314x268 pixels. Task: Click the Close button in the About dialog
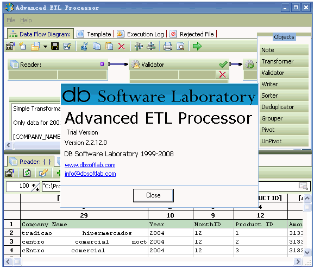point(153,195)
